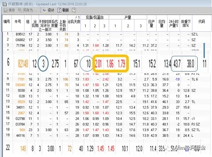Click the 组 column header
The image size is (212, 157).
(28, 22)
